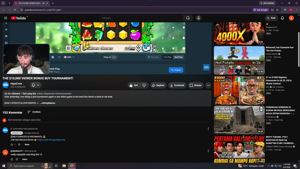Like the pinned HypeCrew comment
300x169 pixels.
[x=12, y=144]
